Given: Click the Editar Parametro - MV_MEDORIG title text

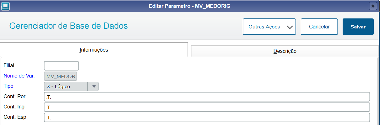Looking at the screenshot, I should 190,6.
